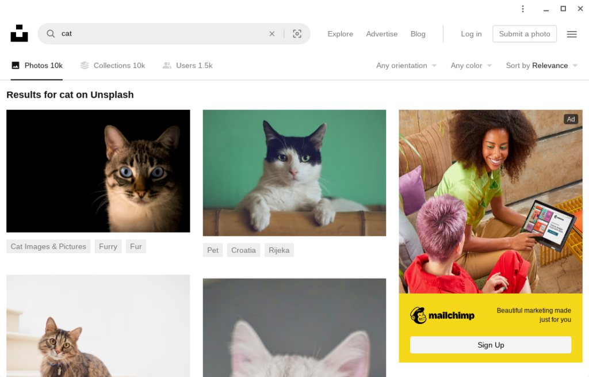Screen dimensions: 589x377
Task: Click the Fur tag
Action: (136, 246)
